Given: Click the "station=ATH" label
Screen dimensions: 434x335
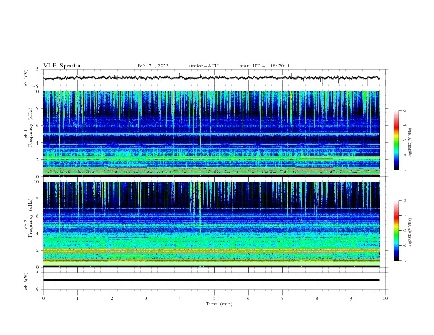Looking at the screenshot, I should click(x=203, y=66).
